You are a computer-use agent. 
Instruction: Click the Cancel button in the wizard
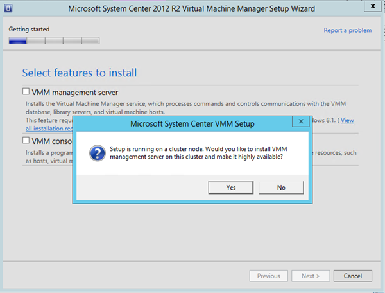[352, 276]
